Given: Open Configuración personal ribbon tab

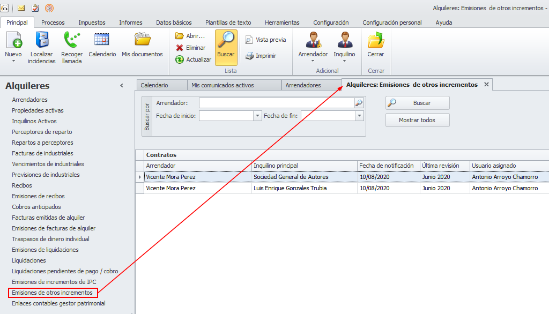Looking at the screenshot, I should [392, 23].
